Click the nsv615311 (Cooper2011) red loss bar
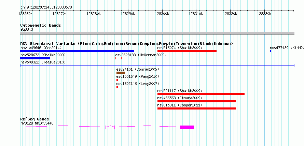Image resolution: width=304 pixels, height=146 pixels. coord(196,108)
